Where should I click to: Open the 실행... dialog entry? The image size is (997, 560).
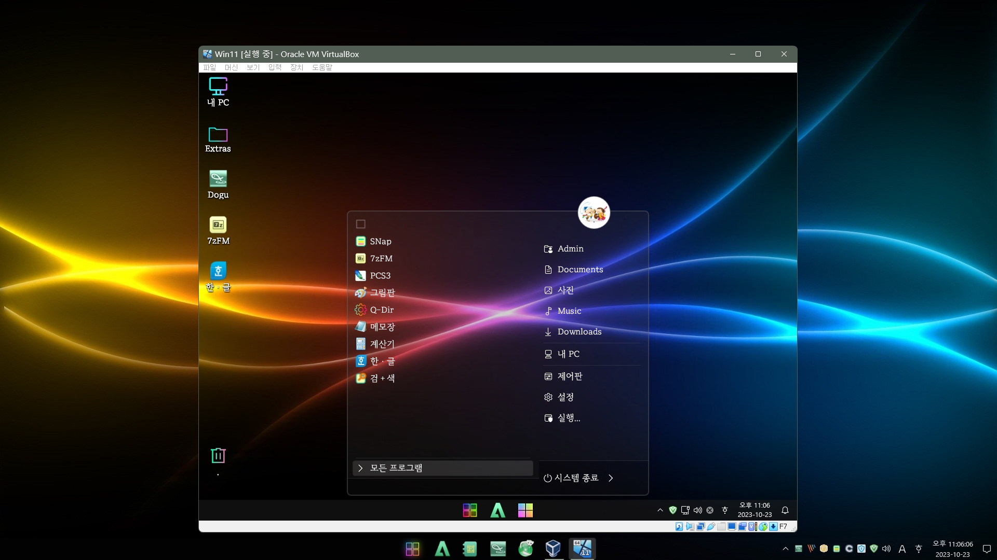[562, 418]
